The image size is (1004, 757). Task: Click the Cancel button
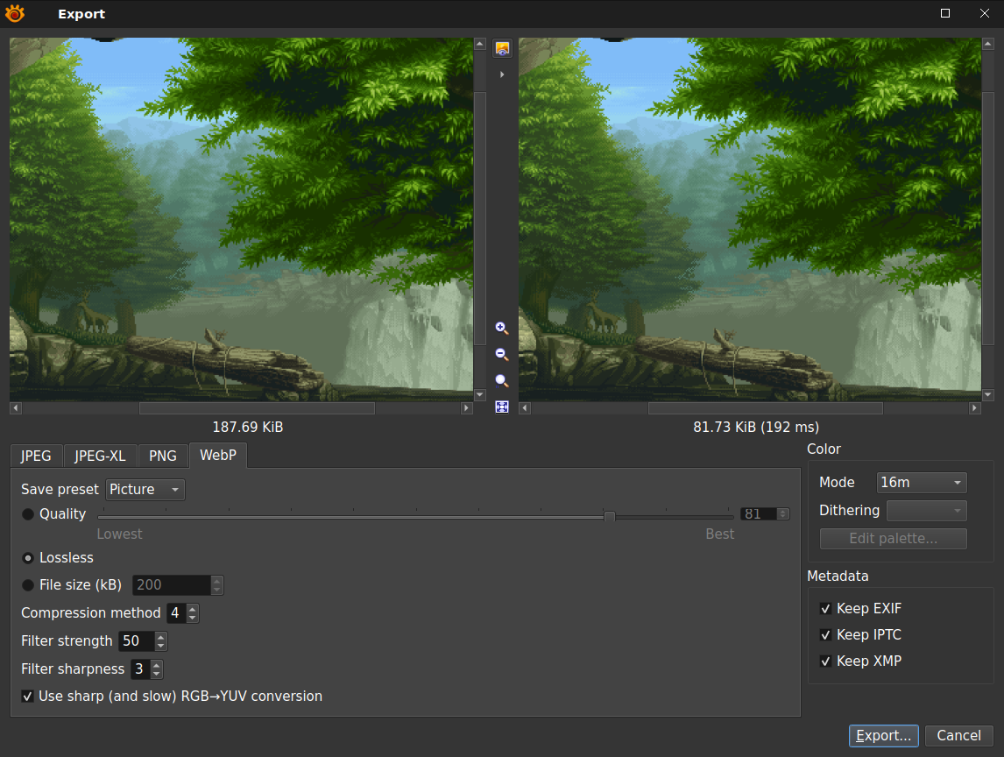958,736
